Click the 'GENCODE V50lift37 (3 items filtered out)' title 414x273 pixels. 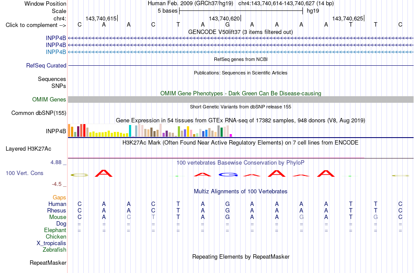[x=241, y=32]
